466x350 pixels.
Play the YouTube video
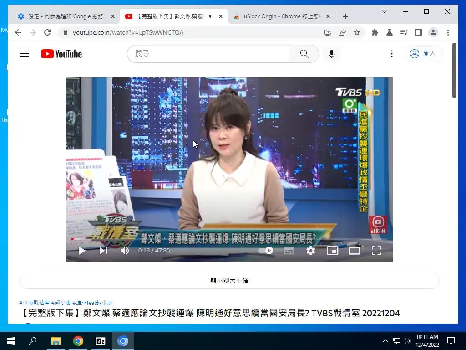(x=82, y=251)
